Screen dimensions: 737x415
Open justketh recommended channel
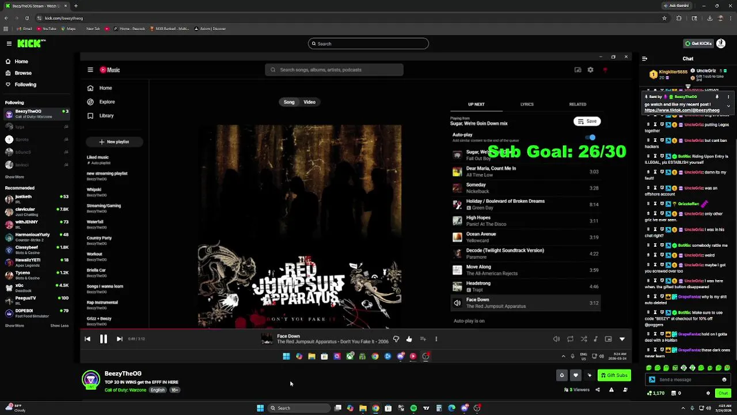(x=36, y=199)
